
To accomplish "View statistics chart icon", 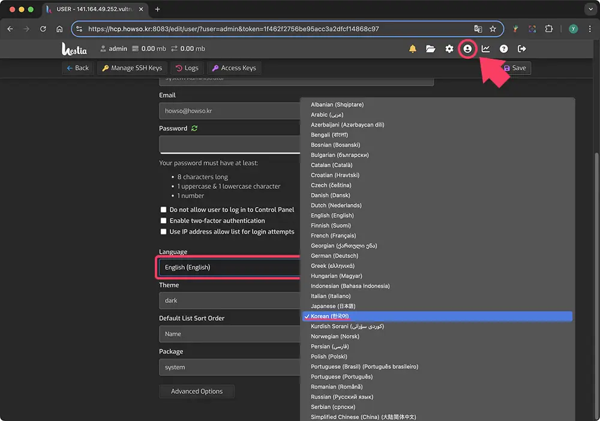I will point(485,49).
